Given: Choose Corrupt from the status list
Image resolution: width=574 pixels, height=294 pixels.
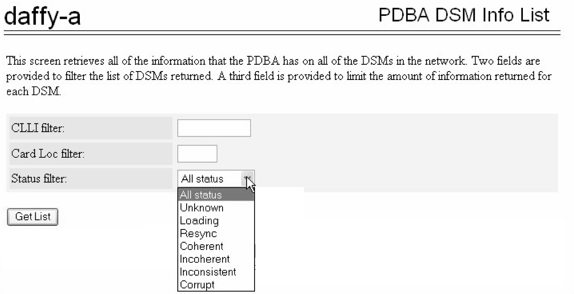Looking at the screenshot, I should tap(197, 285).
